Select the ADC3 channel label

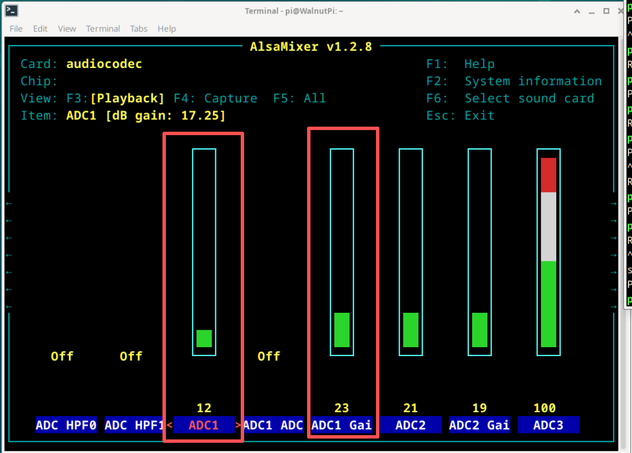[x=549, y=425]
